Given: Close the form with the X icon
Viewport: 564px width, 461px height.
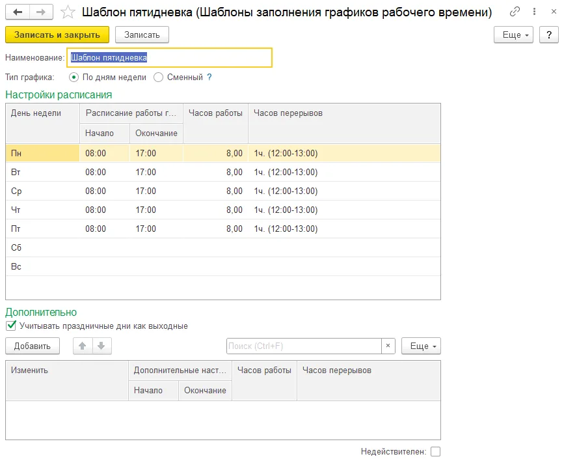Looking at the screenshot, I should point(554,12).
